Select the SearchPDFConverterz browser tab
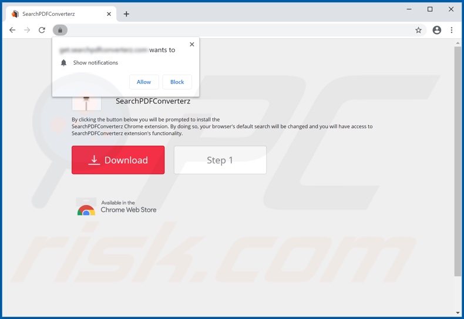464x319 pixels. (61, 14)
